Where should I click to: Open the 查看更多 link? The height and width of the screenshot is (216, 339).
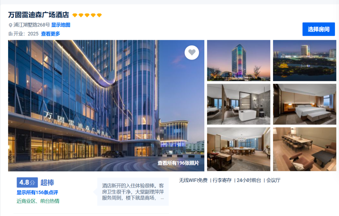51,34
